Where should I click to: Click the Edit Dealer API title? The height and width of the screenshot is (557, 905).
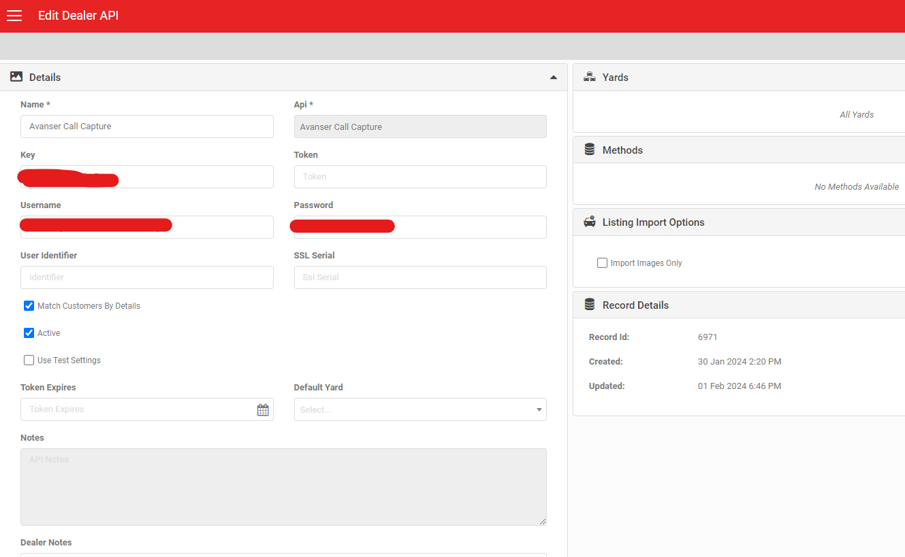78,16
